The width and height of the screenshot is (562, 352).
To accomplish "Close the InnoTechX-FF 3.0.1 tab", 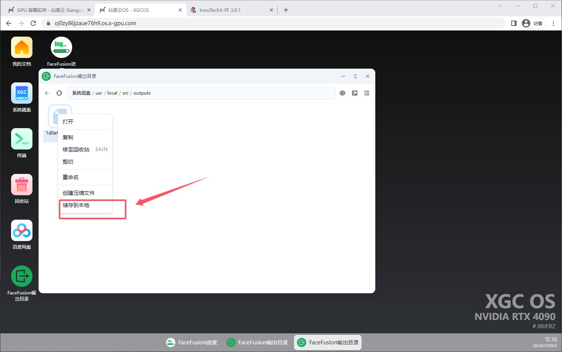I will (x=271, y=10).
